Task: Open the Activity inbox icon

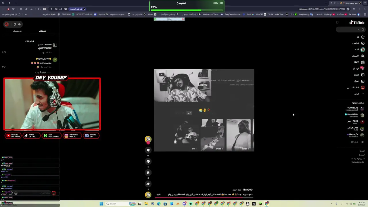Action: pos(363,75)
